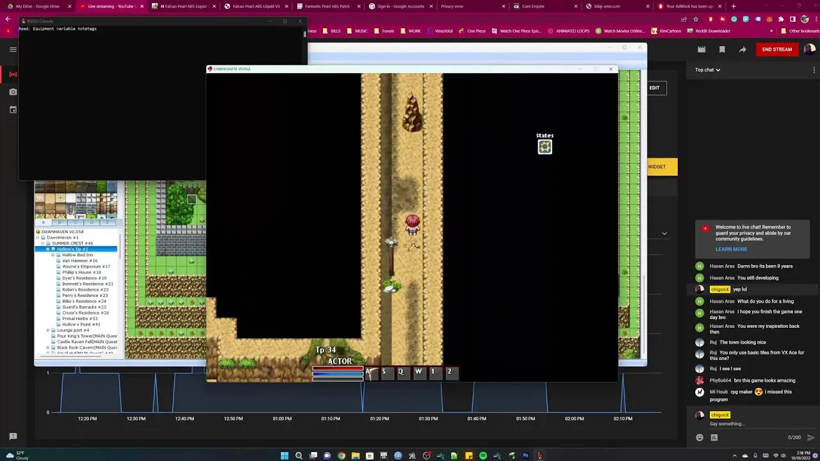
Task: Select the Manage calendar sidebar icon
Action: click(x=13, y=109)
